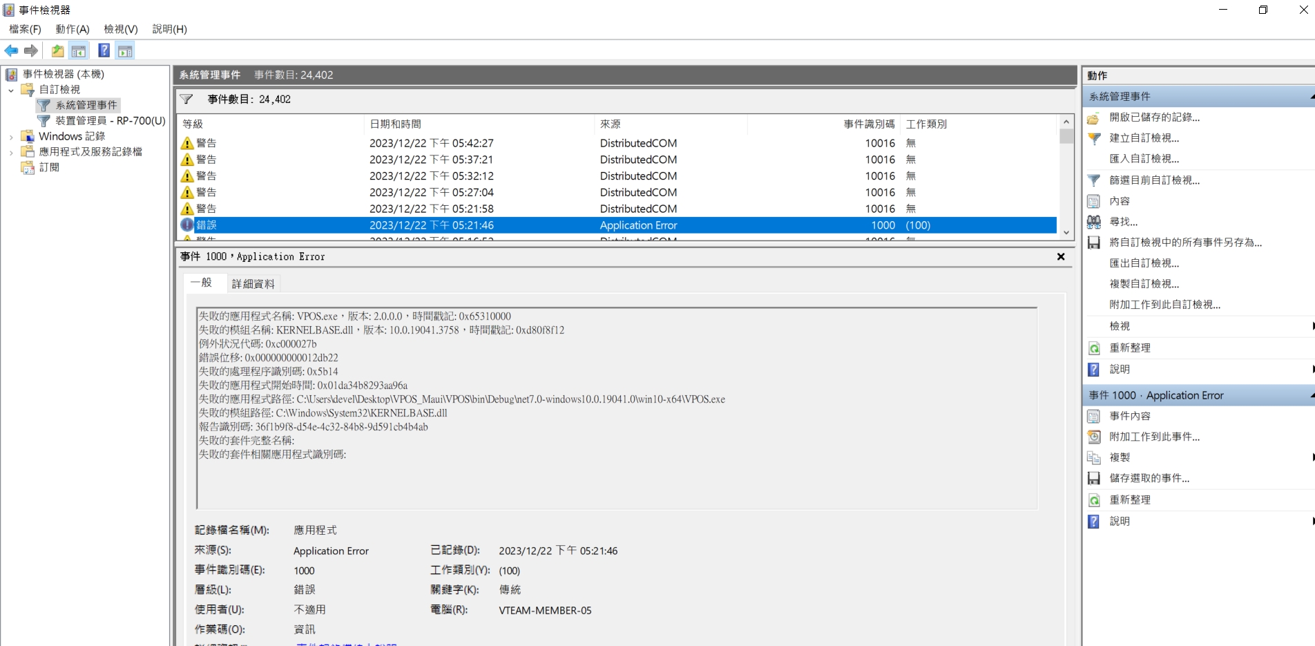Collapse the 事件 1000 Application Error actions section

1312,395
